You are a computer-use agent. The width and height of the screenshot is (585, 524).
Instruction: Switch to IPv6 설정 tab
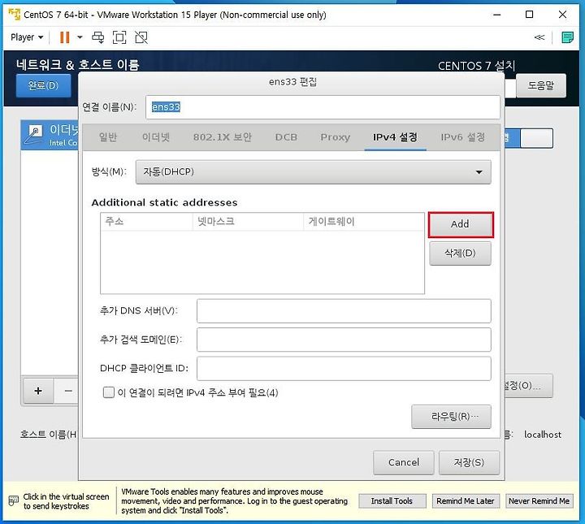point(462,137)
